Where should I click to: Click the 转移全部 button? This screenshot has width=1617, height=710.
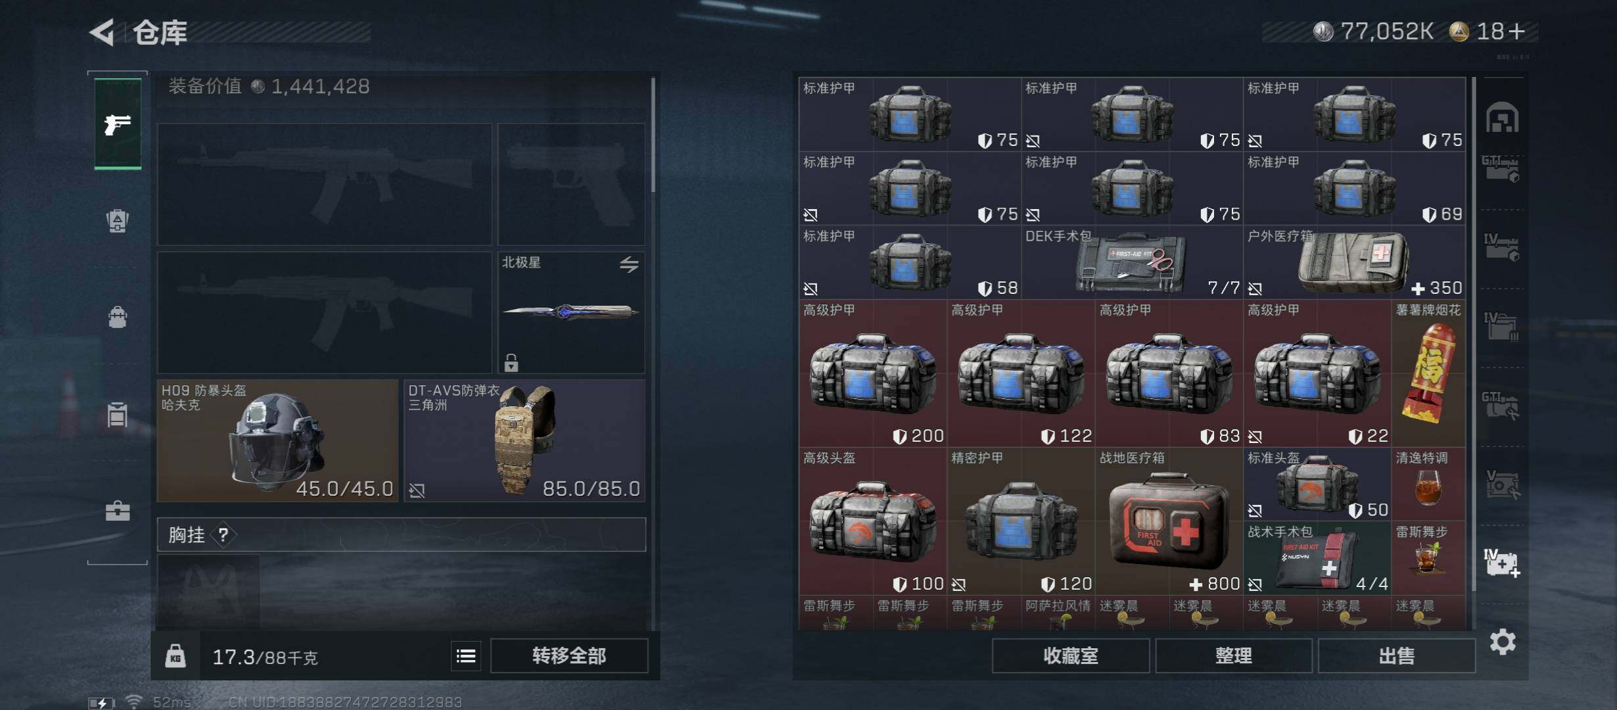[569, 655]
